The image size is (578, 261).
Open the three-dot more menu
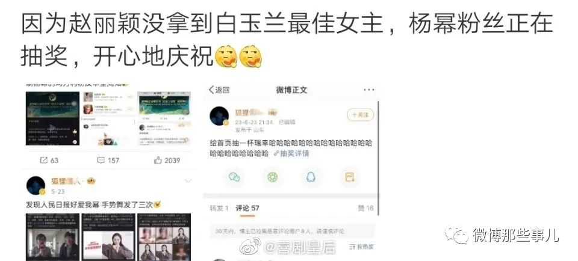pyautogui.click(x=368, y=90)
